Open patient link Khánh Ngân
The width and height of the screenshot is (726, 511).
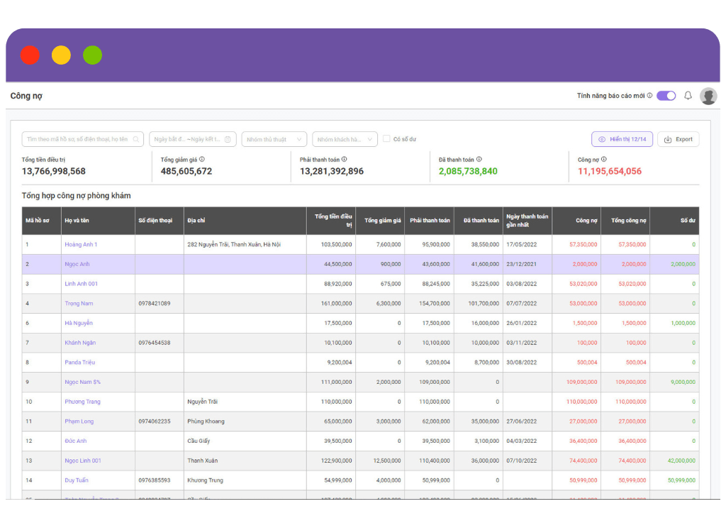tap(80, 343)
